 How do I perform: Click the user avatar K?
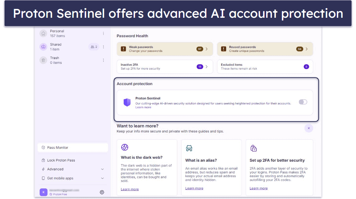tap(43, 192)
